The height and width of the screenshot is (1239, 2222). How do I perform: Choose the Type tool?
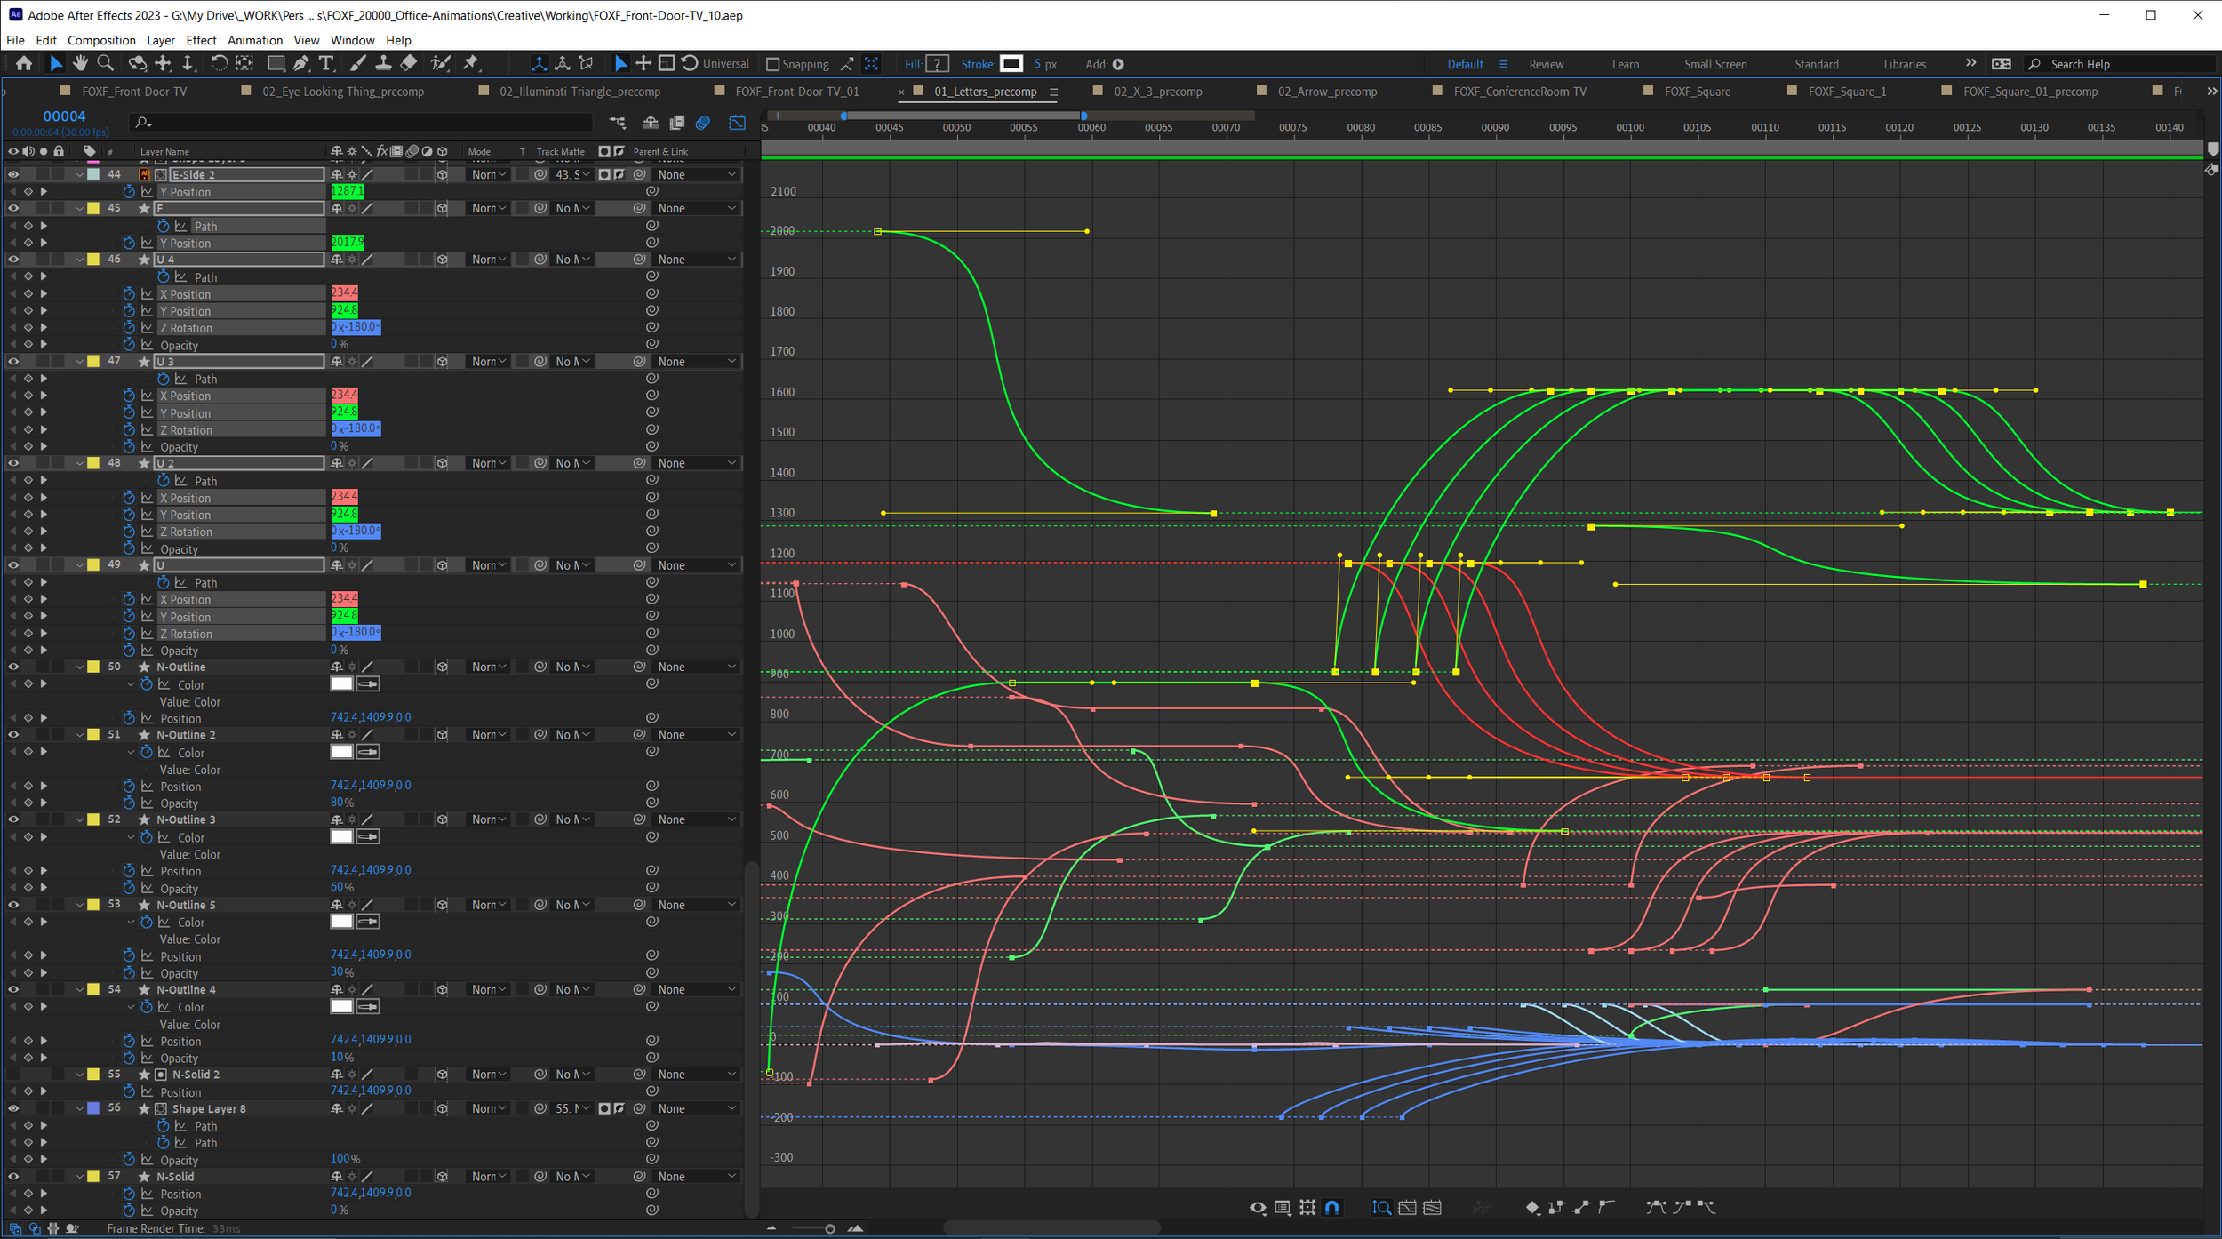tap(327, 63)
